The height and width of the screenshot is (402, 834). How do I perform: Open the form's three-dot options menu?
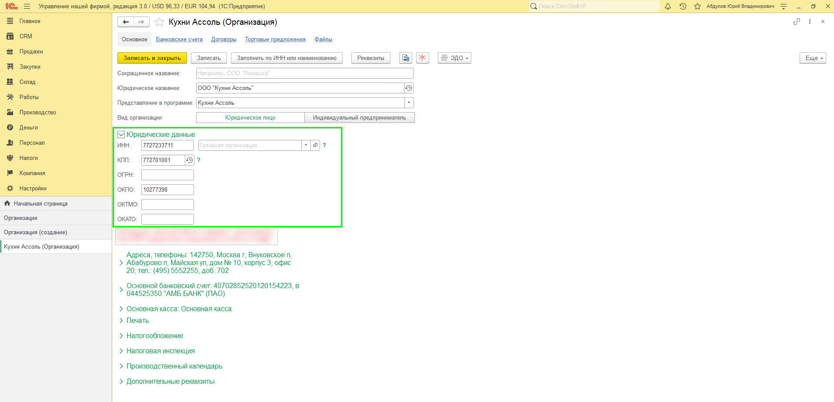point(810,22)
